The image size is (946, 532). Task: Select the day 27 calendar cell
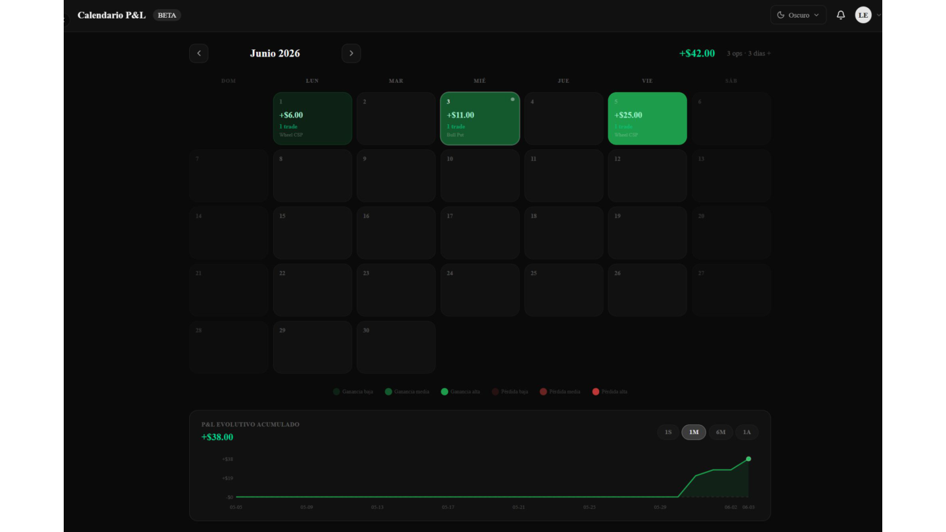click(731, 290)
